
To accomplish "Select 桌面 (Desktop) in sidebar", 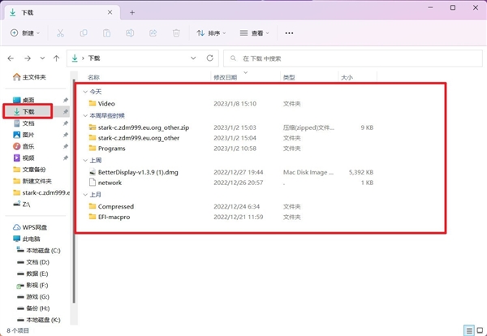I will tap(28, 100).
